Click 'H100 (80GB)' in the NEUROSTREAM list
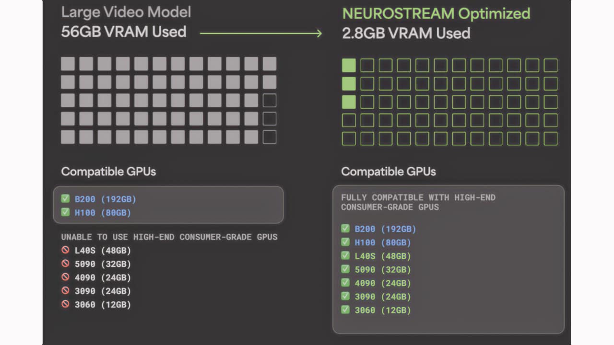 pyautogui.click(x=383, y=242)
